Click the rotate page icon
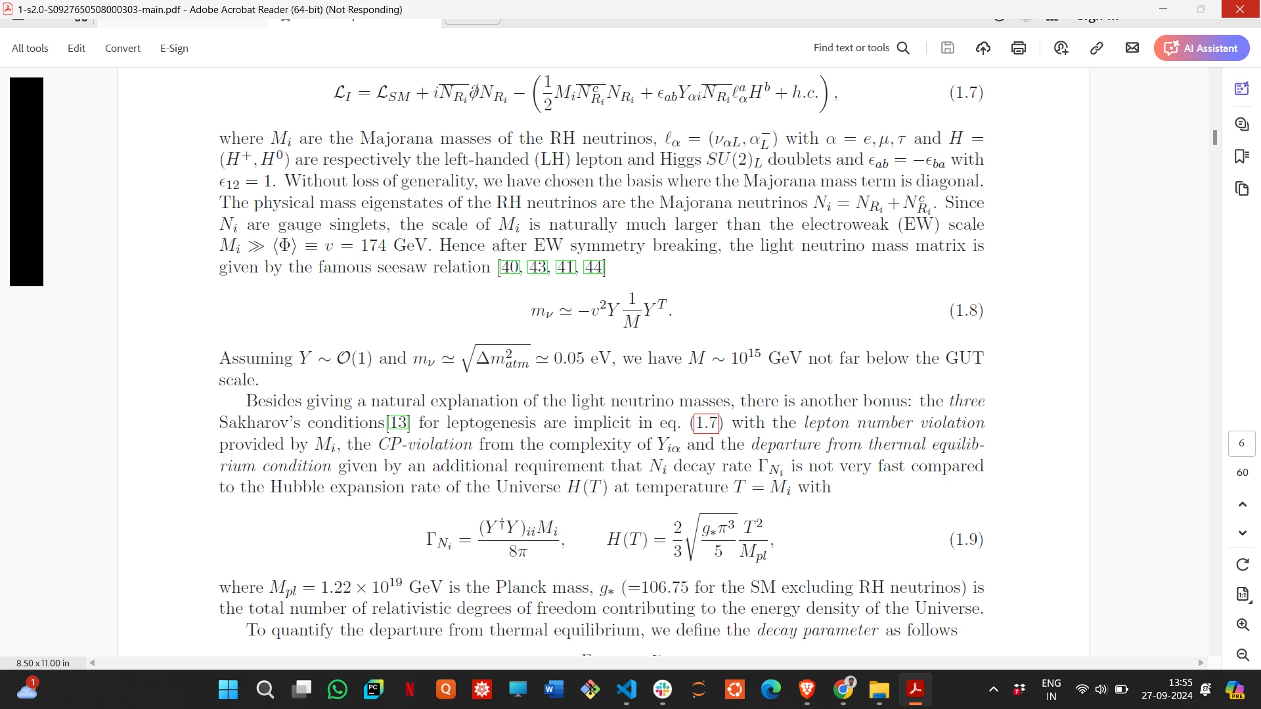The image size is (1261, 709). [x=1242, y=565]
